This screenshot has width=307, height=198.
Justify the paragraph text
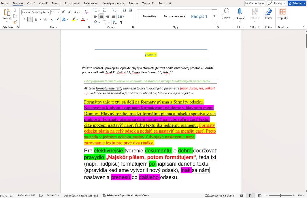[113, 16]
